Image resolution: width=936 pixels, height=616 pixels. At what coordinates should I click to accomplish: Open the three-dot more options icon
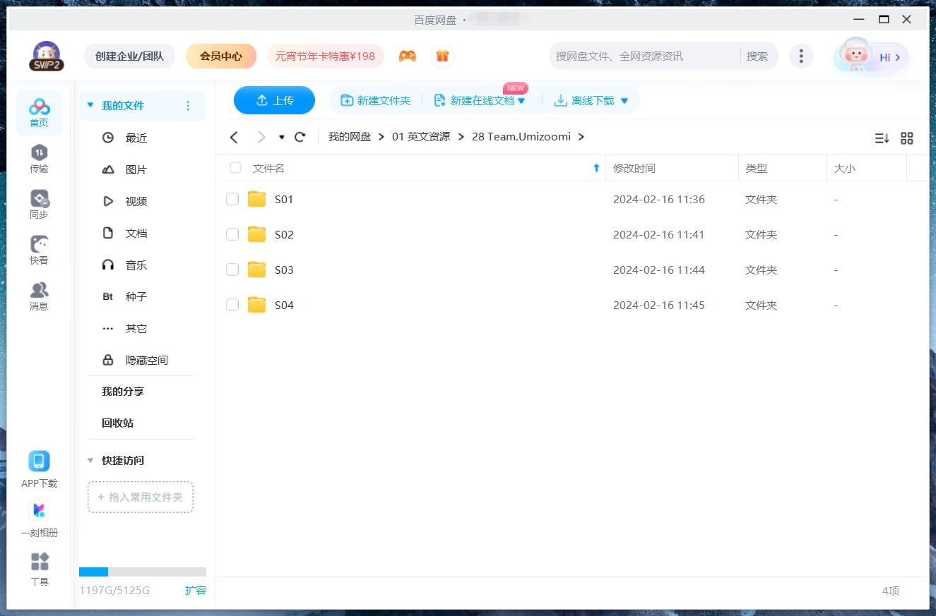[x=801, y=55]
